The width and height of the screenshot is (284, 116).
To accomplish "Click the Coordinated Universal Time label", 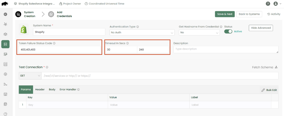I will tap(107, 3).
